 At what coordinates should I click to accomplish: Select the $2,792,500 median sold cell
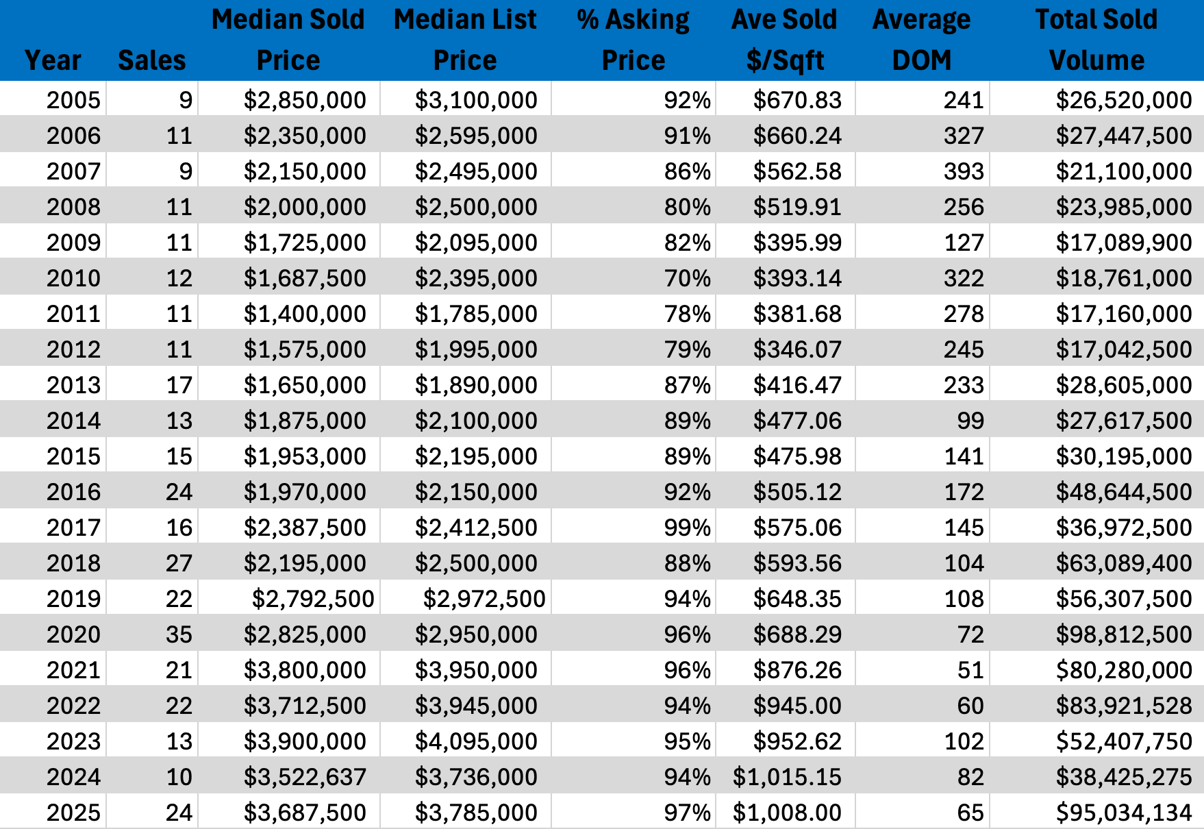click(x=313, y=599)
